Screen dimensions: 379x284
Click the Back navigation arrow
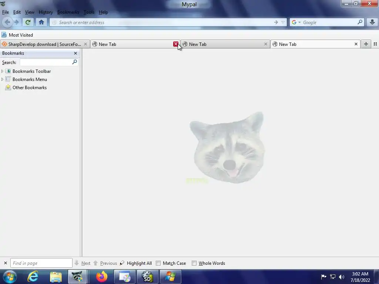coord(7,23)
